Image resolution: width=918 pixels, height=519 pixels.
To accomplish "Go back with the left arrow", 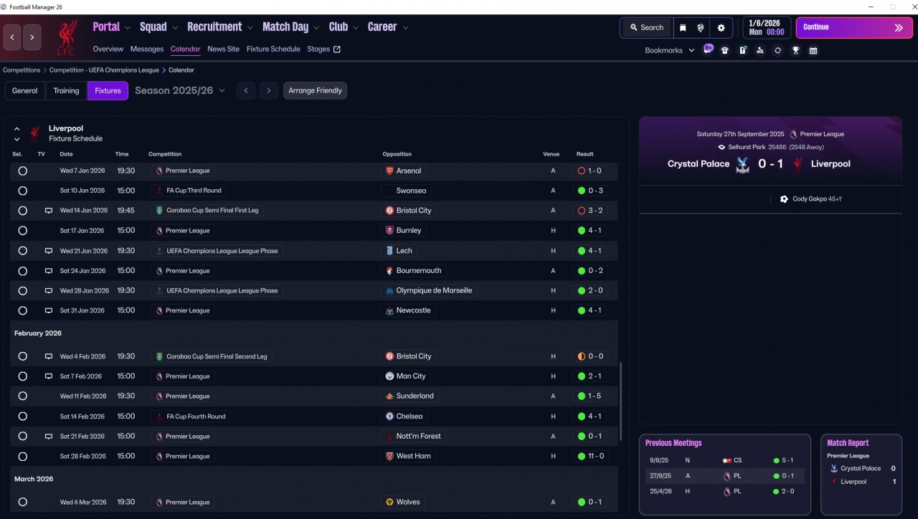I will pyautogui.click(x=12, y=37).
